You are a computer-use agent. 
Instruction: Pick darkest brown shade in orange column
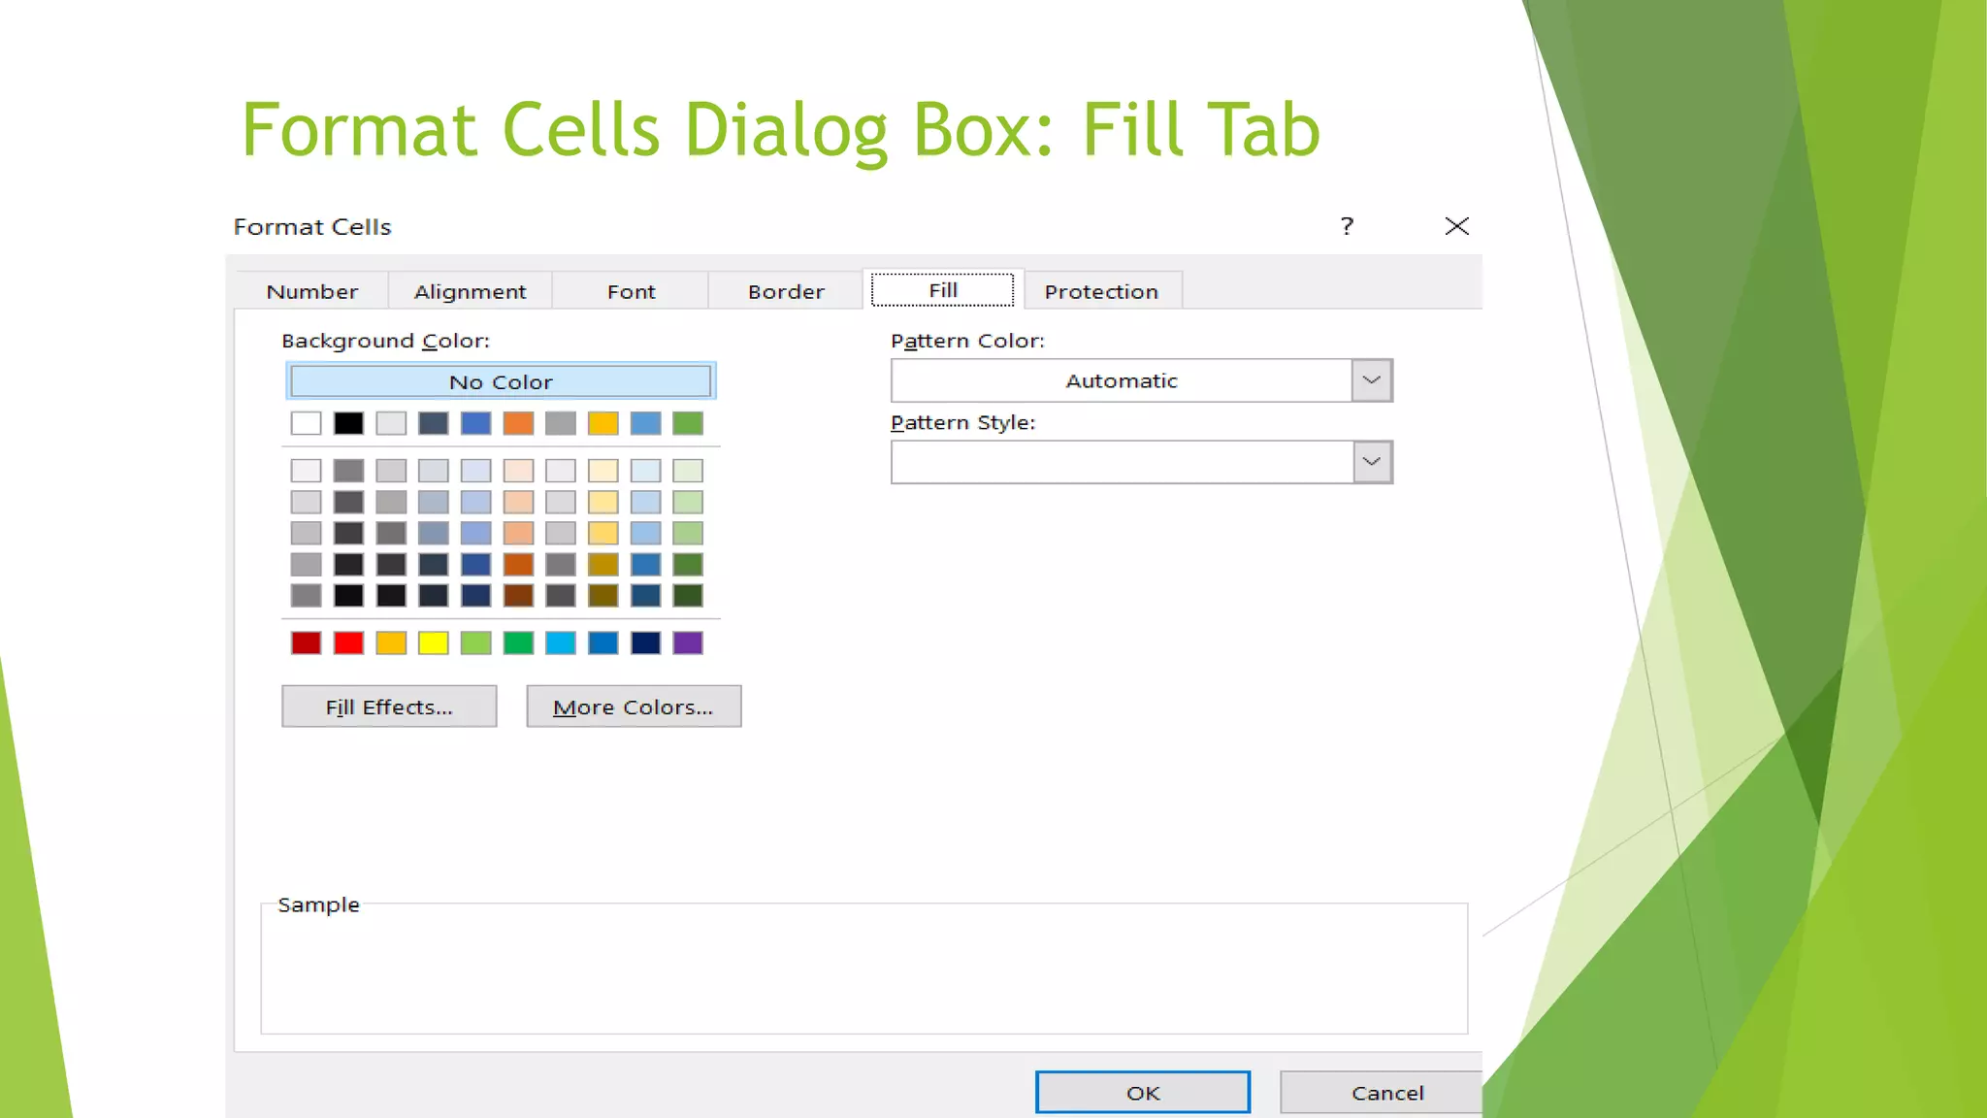(518, 595)
